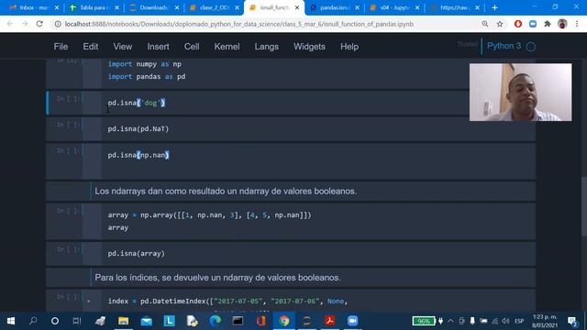587x330 pixels.
Task: Open the File menu in Jupyter
Action: [x=61, y=47]
